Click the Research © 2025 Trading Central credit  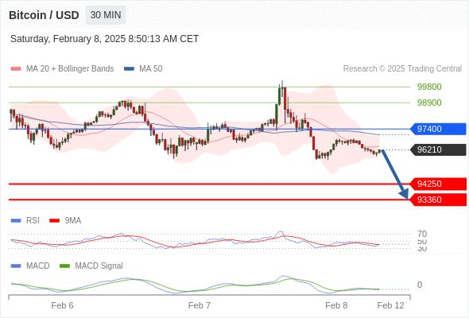tap(402, 69)
